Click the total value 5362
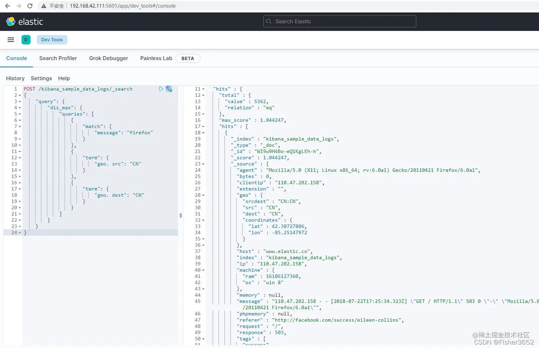 pos(260,101)
